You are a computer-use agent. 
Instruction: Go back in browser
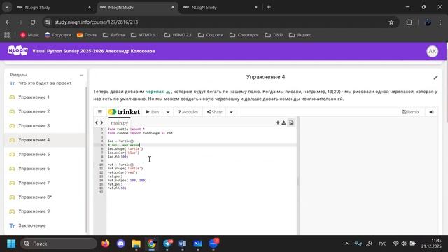[8, 22]
